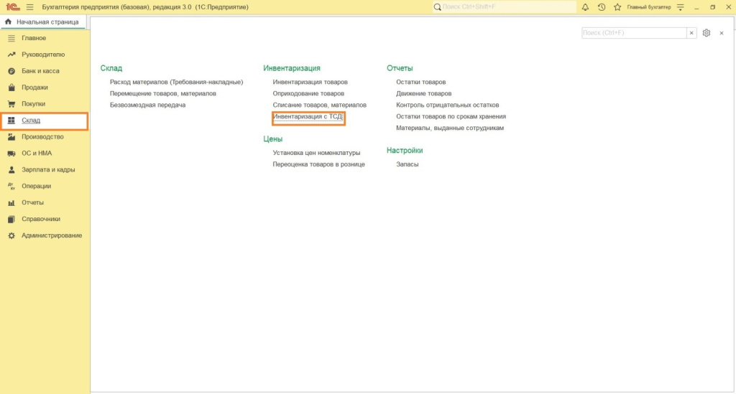This screenshot has width=736, height=394.
Task: Open Материалы, выданные сотрудникам report
Action: tap(450, 128)
